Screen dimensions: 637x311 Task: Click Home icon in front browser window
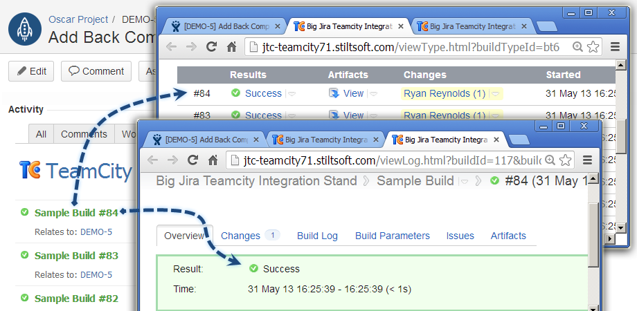(x=213, y=160)
